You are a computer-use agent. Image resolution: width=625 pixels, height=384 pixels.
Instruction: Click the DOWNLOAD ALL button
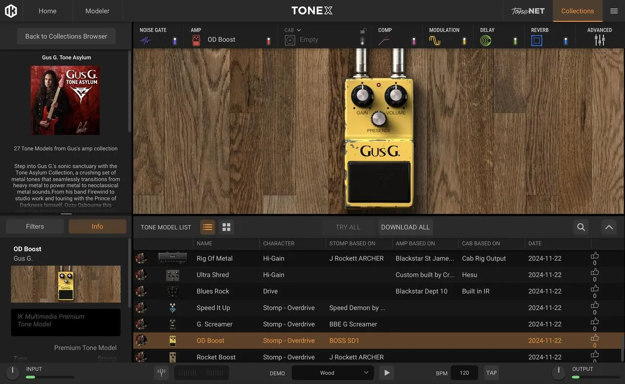[405, 227]
